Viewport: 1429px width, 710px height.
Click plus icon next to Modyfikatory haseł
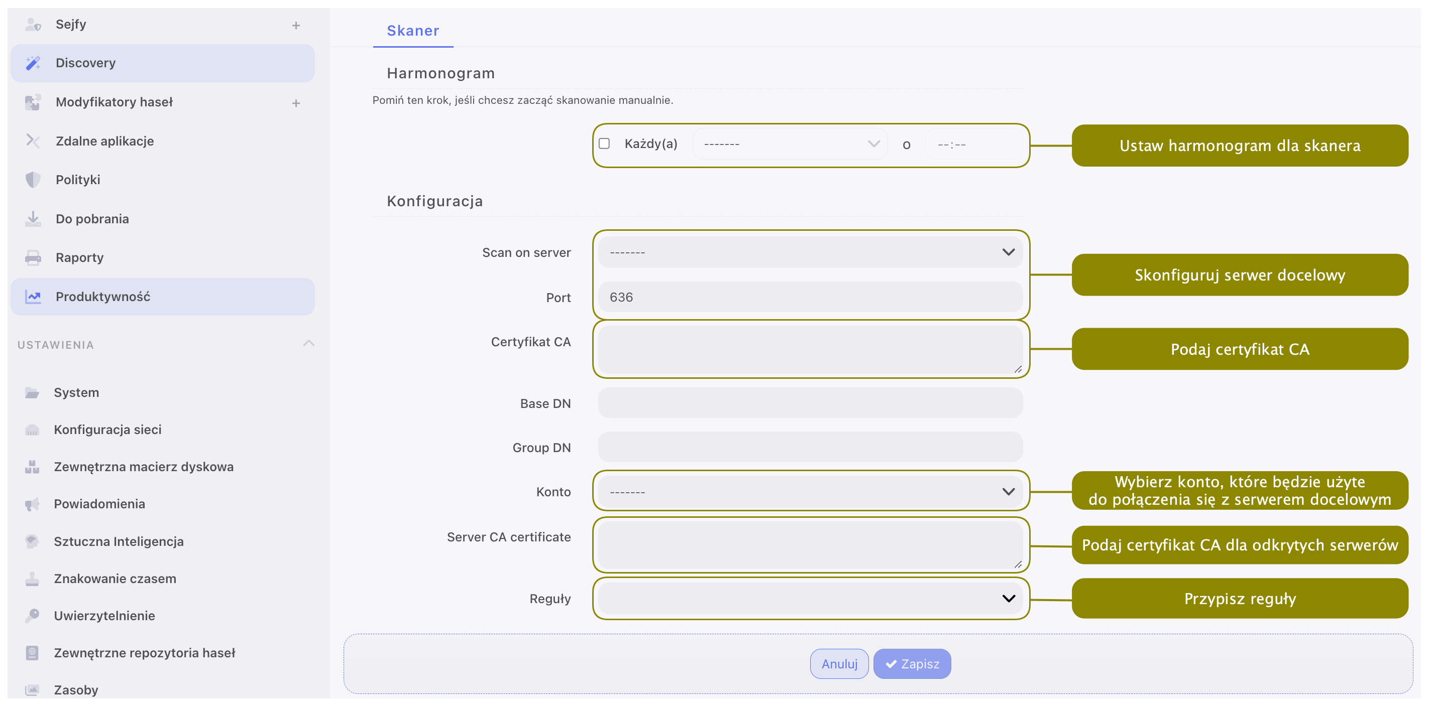296,103
